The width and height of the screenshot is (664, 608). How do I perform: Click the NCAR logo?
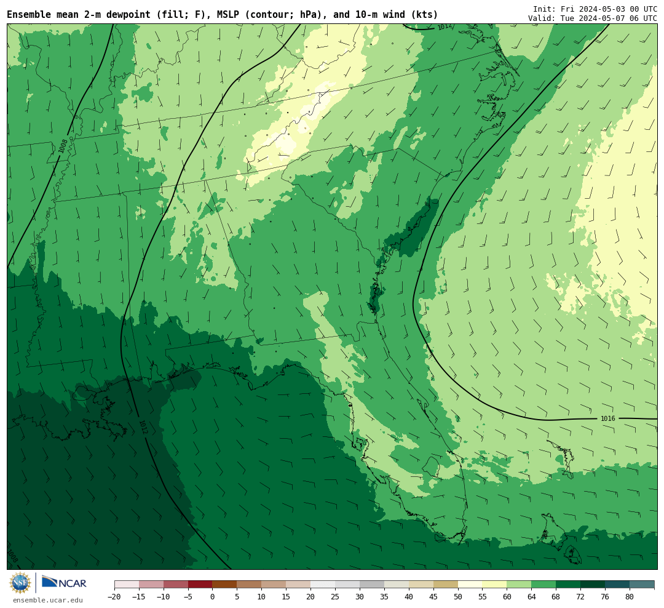click(64, 582)
